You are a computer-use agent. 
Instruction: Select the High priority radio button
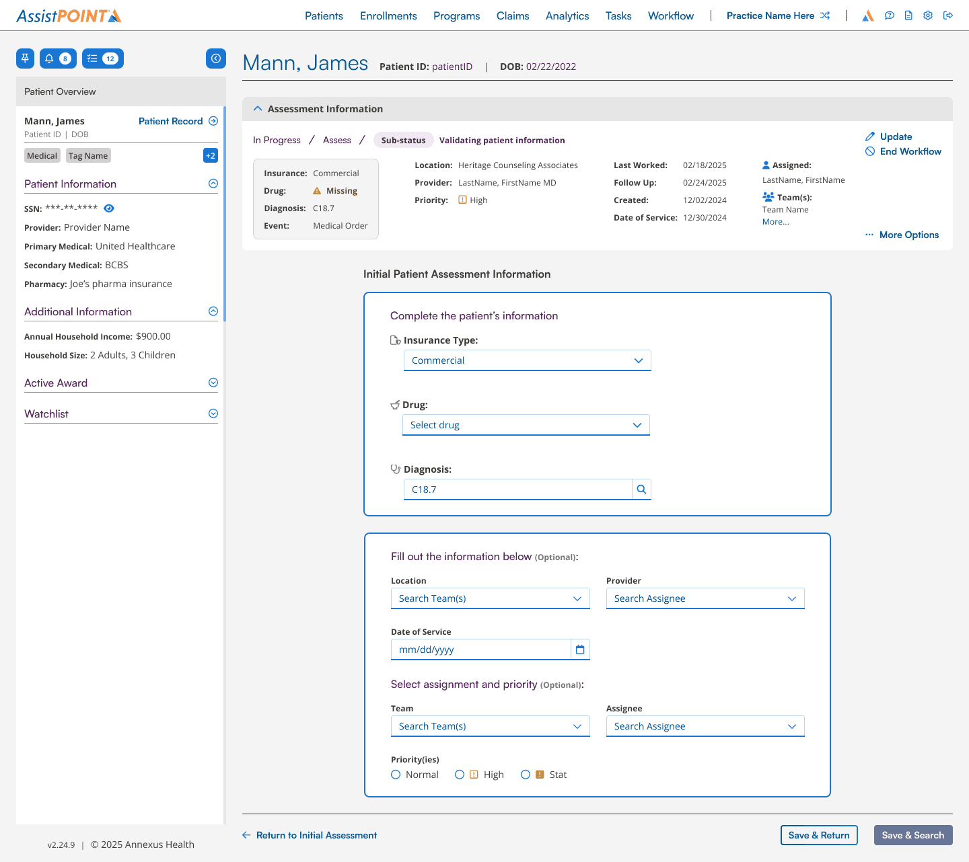(460, 775)
